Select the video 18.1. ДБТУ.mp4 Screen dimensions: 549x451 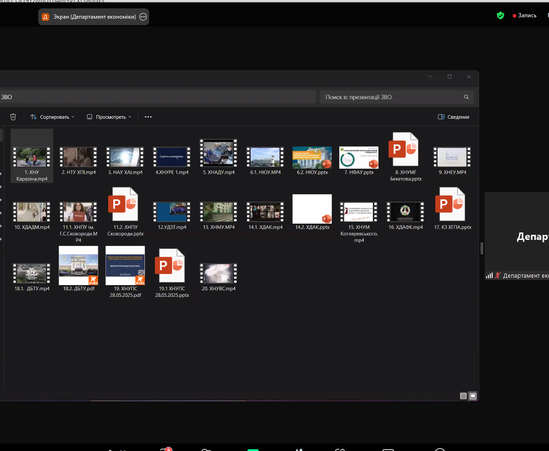pos(32,277)
